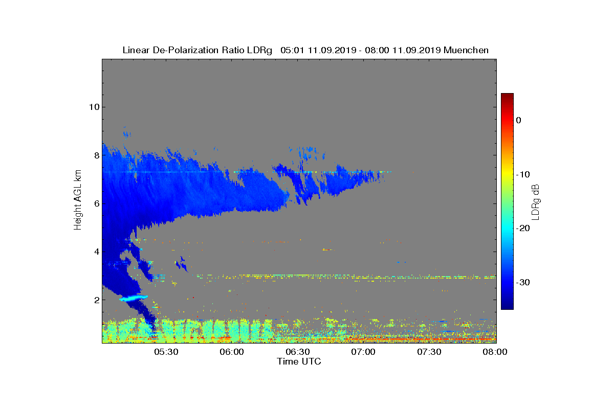Click the cyan streak near 2 km height

134,298
